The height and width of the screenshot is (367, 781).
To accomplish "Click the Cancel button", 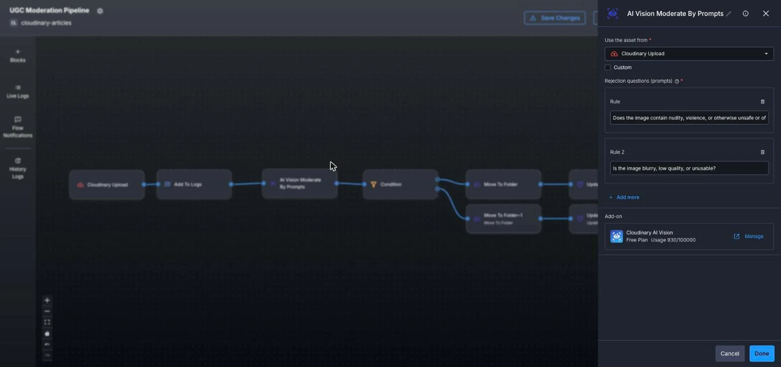I will pyautogui.click(x=730, y=354).
